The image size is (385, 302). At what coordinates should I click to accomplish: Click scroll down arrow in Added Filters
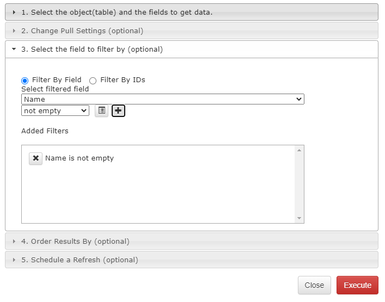click(299, 218)
